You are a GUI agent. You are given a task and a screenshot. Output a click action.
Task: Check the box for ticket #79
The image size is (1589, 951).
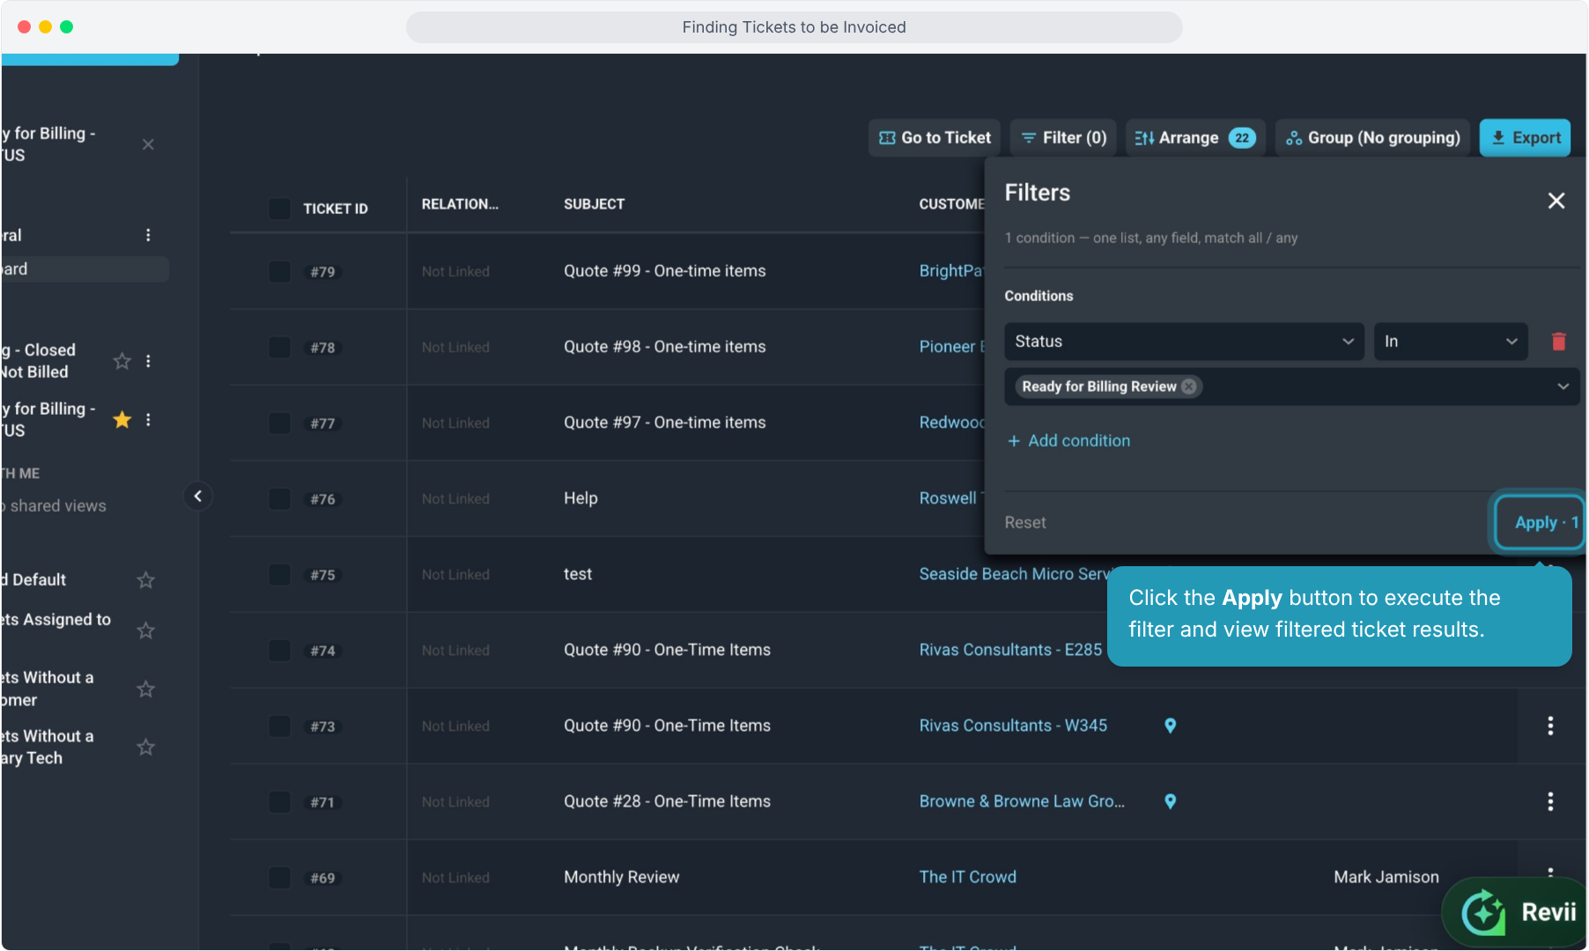point(279,271)
